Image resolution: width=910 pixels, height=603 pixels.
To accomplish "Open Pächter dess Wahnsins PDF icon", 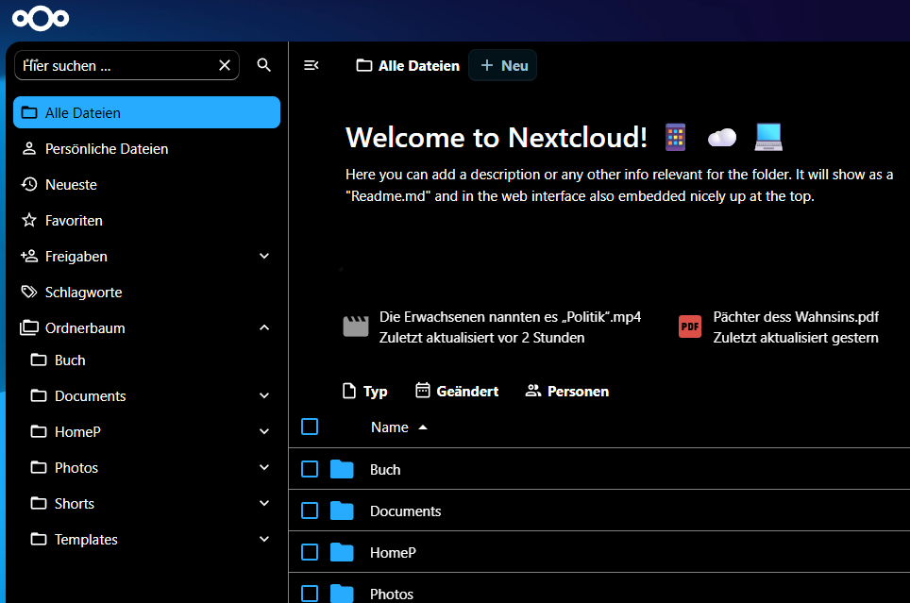I will 690,327.
